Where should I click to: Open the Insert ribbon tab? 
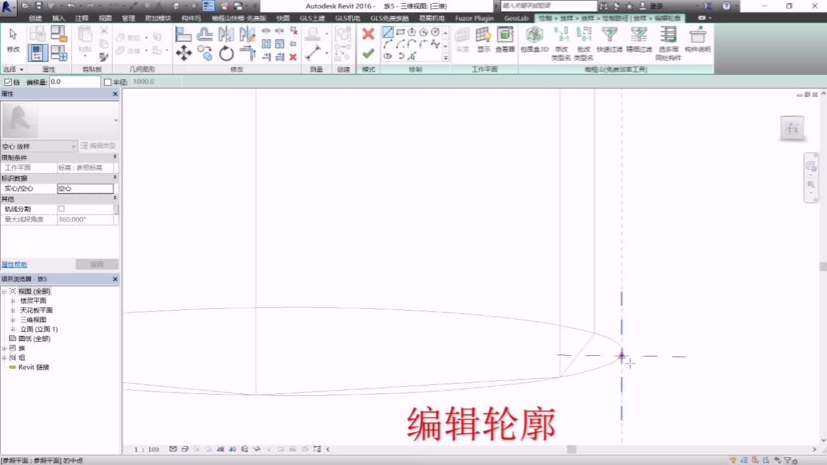coord(58,18)
